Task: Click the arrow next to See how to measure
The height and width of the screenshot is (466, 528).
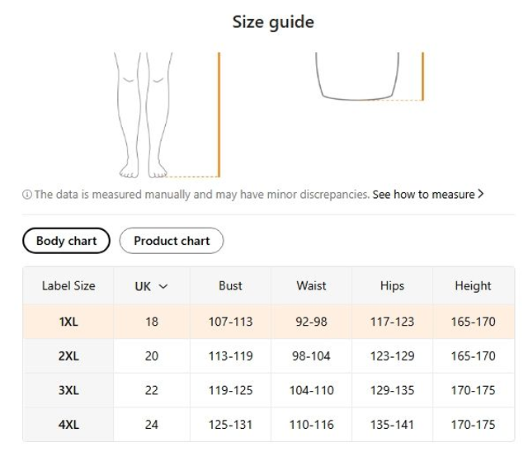Action: [481, 195]
